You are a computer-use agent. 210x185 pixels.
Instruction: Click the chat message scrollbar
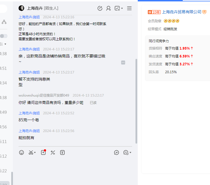136,101
